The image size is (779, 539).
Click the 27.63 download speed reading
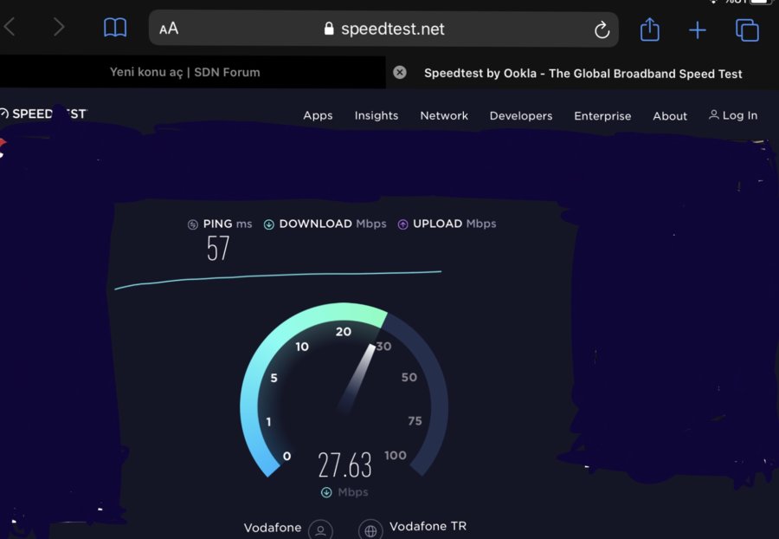tap(344, 465)
